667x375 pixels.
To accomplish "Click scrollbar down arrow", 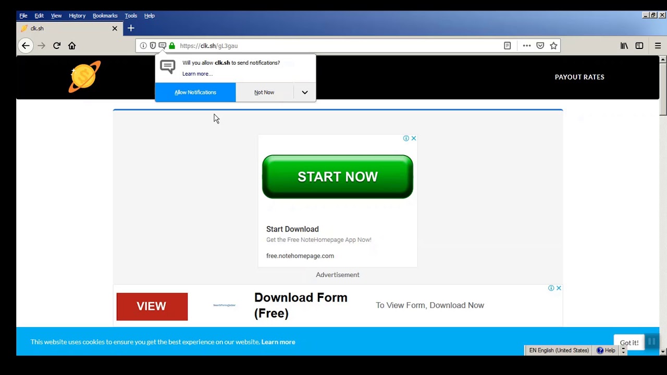I will [x=663, y=352].
